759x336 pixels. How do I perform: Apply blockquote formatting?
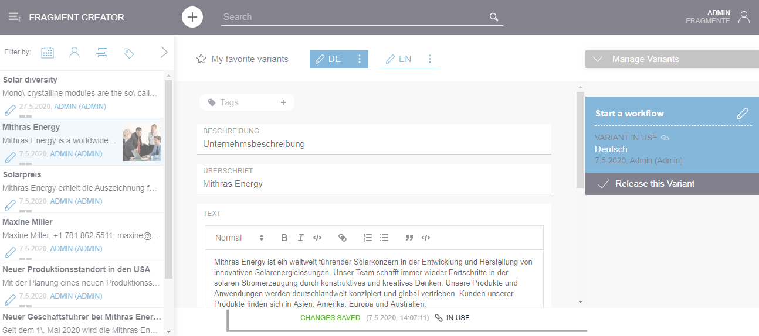[409, 238]
